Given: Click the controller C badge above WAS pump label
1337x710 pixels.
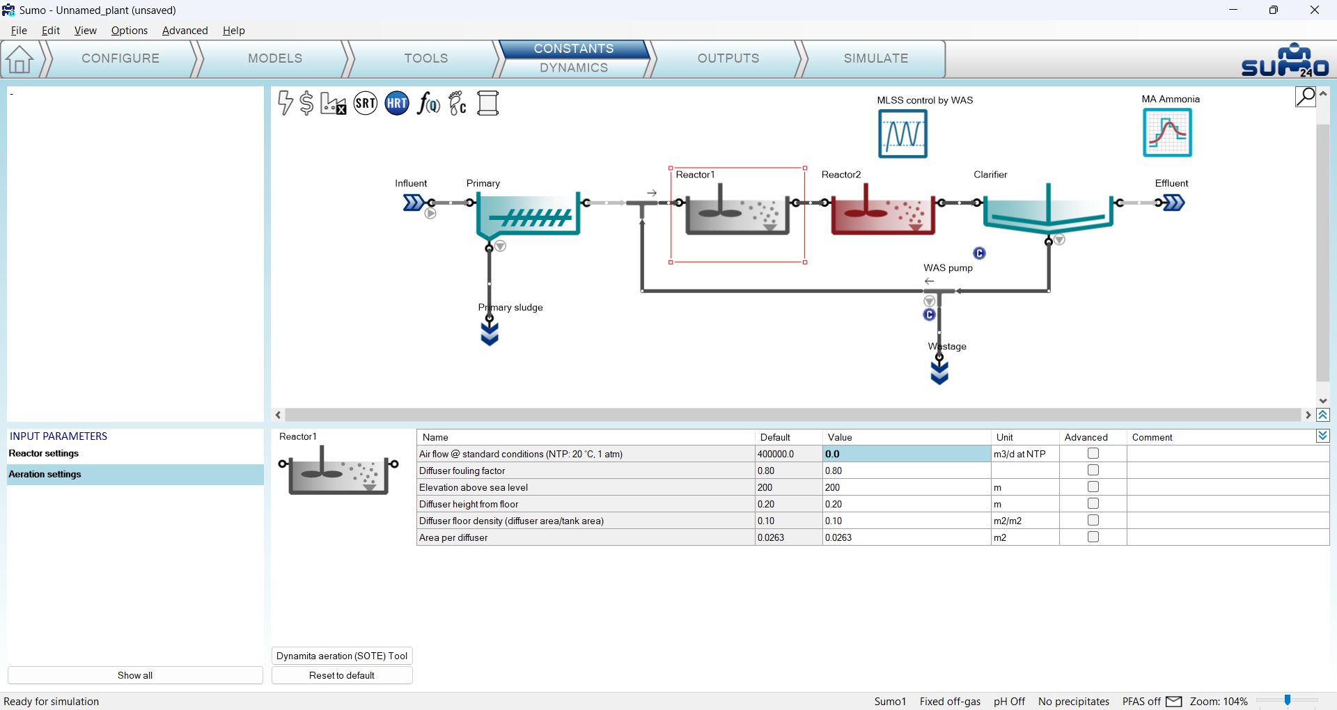Looking at the screenshot, I should (x=979, y=253).
